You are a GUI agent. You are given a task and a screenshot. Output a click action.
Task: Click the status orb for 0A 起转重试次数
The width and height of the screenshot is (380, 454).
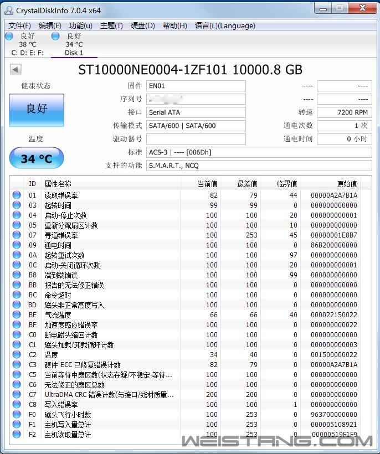point(17,255)
